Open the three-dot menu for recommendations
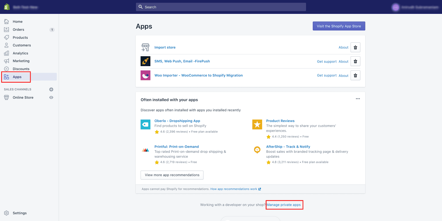 tap(358, 99)
